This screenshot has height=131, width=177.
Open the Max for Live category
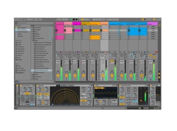pyautogui.click(x=21, y=53)
